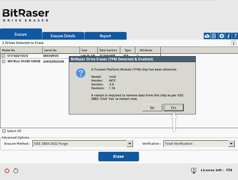Click the light bulb icon below toolbar

point(234,43)
